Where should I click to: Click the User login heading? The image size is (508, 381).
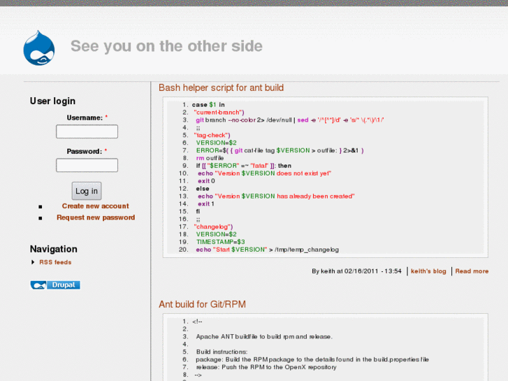(52, 101)
